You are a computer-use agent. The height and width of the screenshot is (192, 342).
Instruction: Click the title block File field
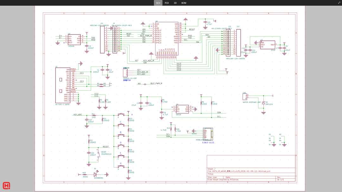239,171
